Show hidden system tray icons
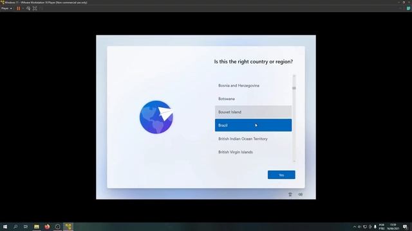412x231 pixels. (355, 227)
